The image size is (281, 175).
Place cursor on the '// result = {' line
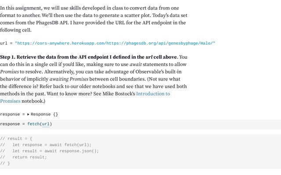(16, 139)
